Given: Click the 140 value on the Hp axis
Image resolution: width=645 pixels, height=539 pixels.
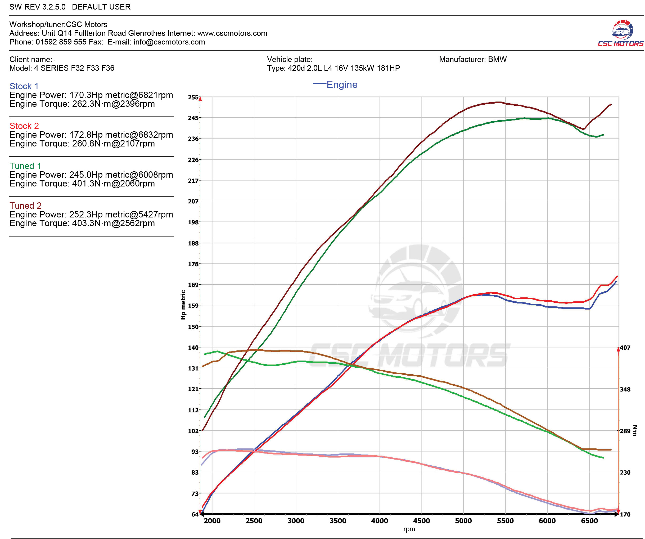Looking at the screenshot, I should click(x=193, y=347).
